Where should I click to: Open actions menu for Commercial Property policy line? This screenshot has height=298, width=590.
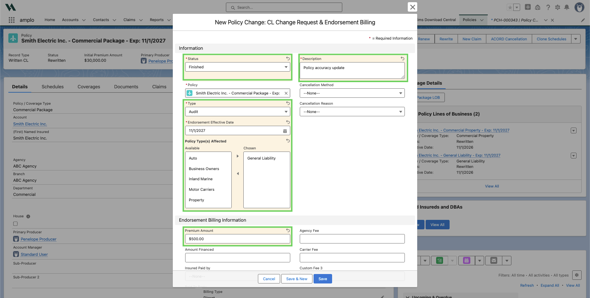[574, 130]
